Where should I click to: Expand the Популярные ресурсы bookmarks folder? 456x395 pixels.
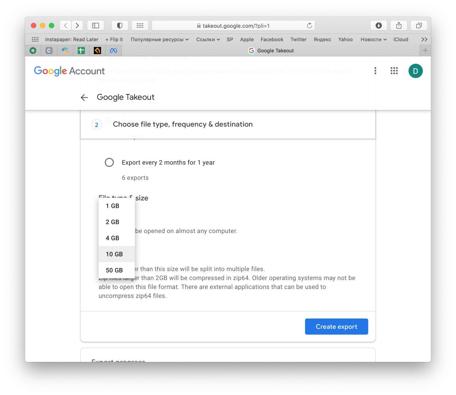pyautogui.click(x=160, y=39)
